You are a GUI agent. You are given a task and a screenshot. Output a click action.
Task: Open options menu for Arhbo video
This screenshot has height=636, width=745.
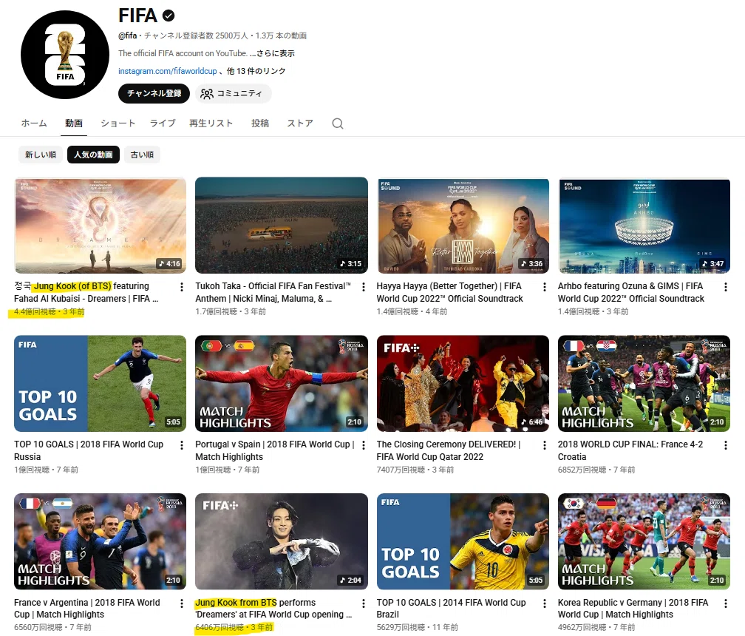[725, 287]
